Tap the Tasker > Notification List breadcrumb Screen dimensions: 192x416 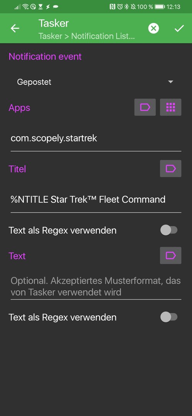[x=87, y=36]
